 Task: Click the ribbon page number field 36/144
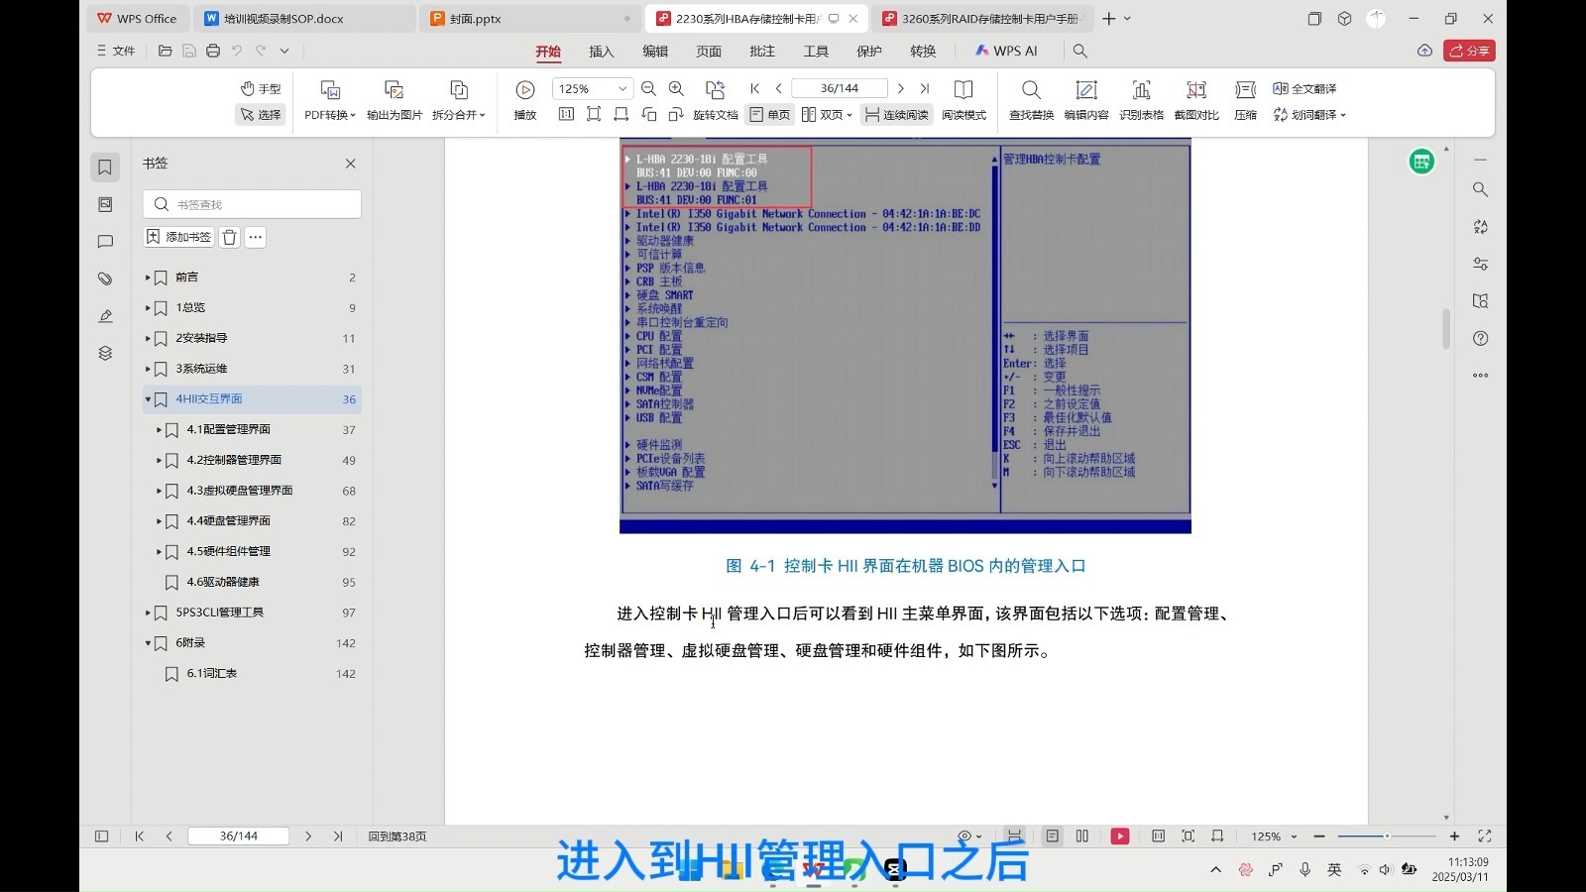(x=840, y=88)
